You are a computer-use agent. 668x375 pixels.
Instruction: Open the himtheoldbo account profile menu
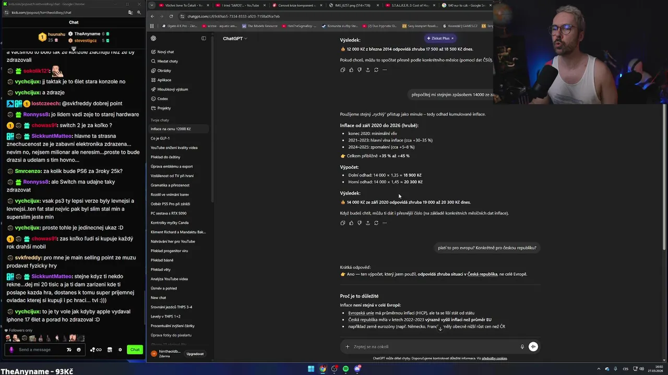click(166, 354)
